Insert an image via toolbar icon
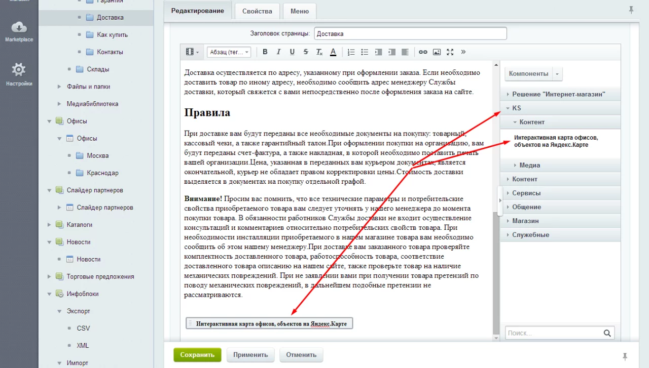This screenshot has width=649, height=368. point(437,52)
